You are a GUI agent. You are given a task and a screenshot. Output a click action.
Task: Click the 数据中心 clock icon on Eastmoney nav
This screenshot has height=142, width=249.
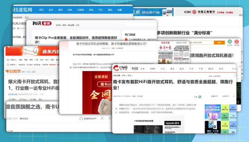click(x=8, y=65)
